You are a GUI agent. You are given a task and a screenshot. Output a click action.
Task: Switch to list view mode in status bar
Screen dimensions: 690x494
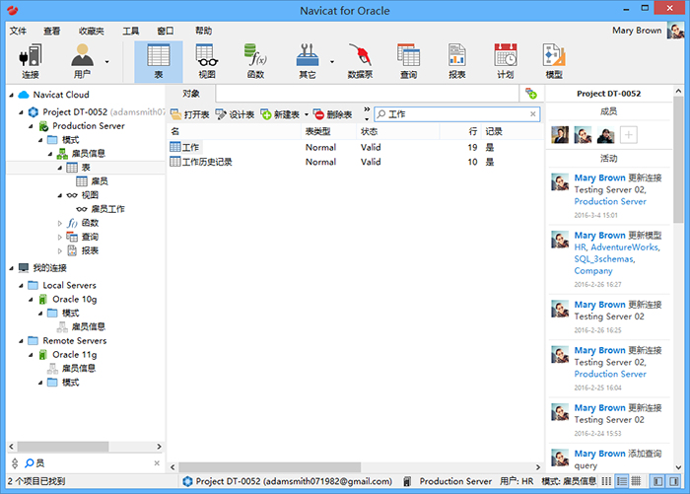(x=605, y=481)
